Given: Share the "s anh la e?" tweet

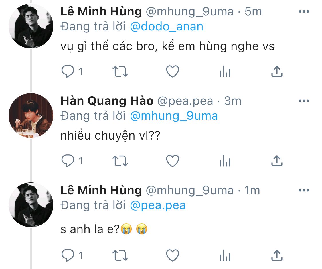Looking at the screenshot, I should (x=277, y=255).
